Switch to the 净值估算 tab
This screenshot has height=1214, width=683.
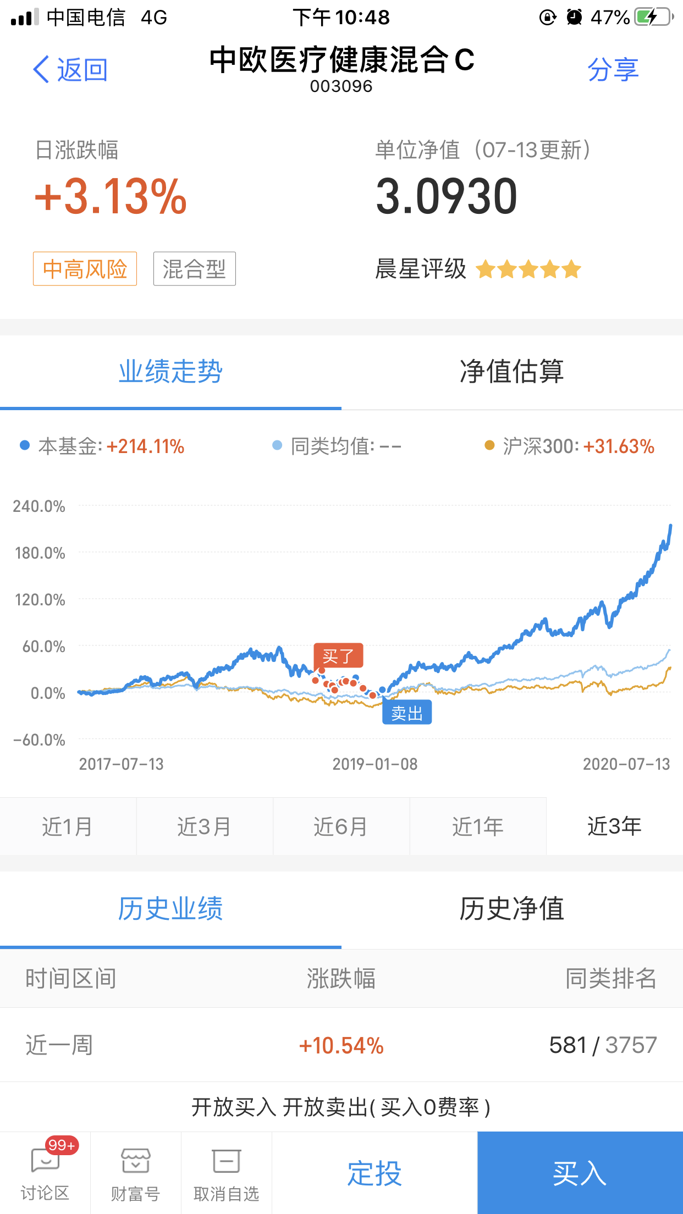pos(511,372)
